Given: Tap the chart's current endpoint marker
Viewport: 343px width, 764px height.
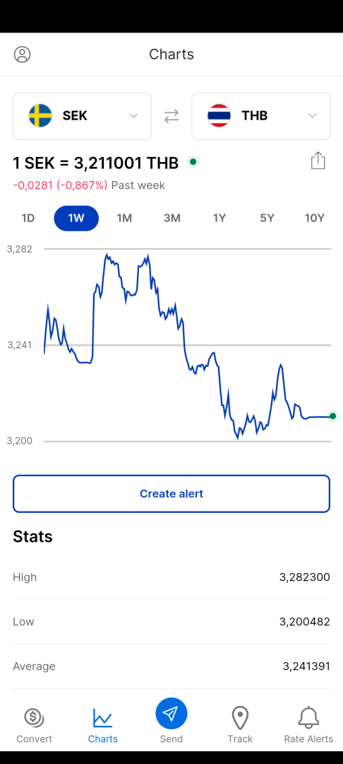Looking at the screenshot, I should [333, 416].
